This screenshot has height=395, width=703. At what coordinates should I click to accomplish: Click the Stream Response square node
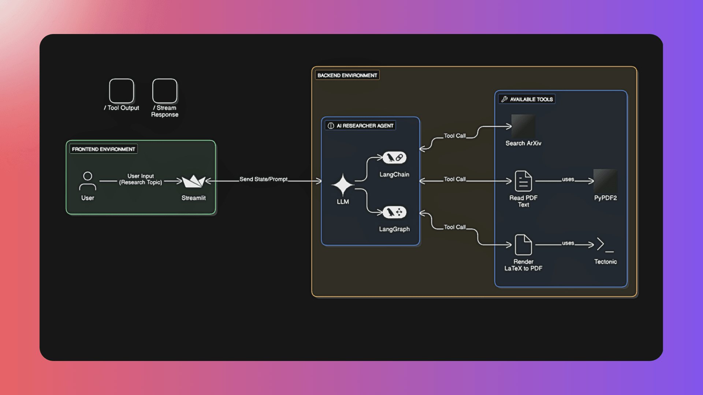pyautogui.click(x=164, y=91)
